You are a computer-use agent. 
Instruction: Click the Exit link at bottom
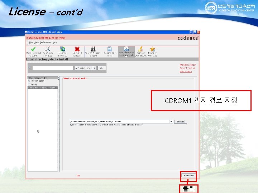78,175
